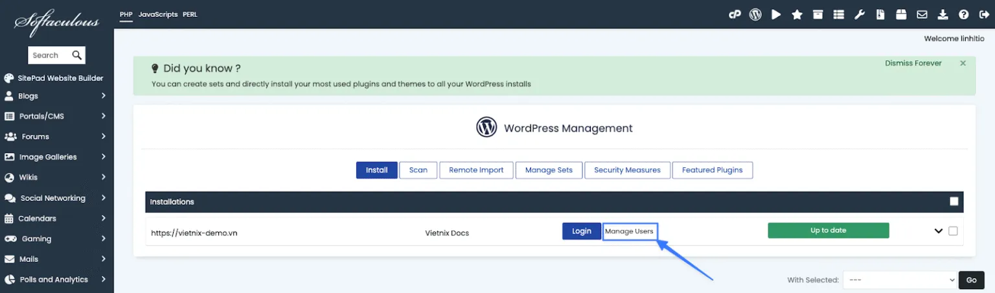This screenshot has height=293, width=995.
Task: Click the Go button
Action: (971, 280)
